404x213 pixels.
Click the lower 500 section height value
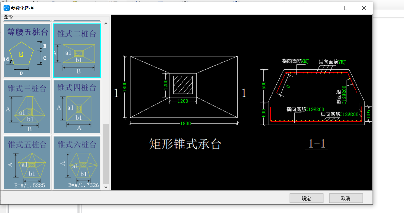tap(264, 113)
